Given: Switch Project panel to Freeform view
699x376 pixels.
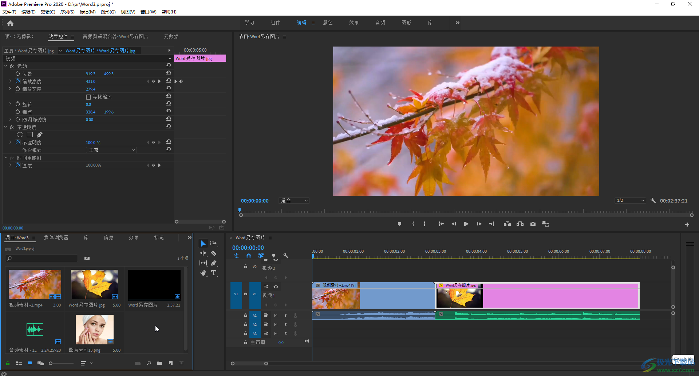Looking at the screenshot, I should (41, 363).
